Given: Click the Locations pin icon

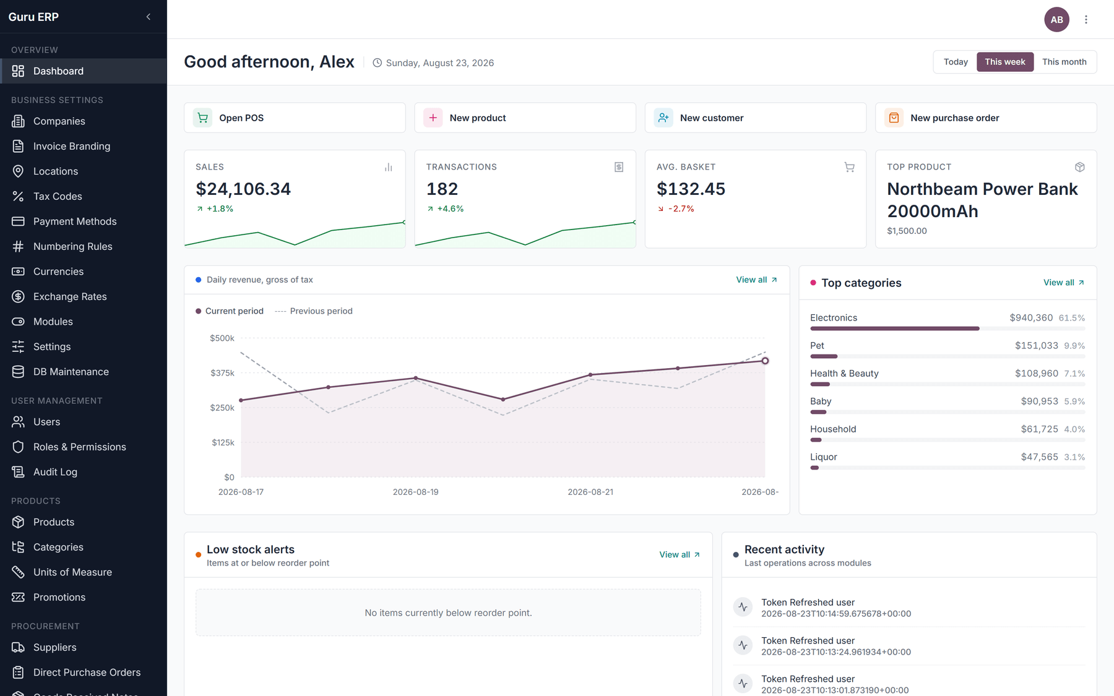Looking at the screenshot, I should [x=18, y=171].
